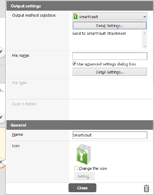This screenshot has width=154, height=195.
Task: Click the SmartVault icon in the output method combo box
Action: tap(76, 16)
